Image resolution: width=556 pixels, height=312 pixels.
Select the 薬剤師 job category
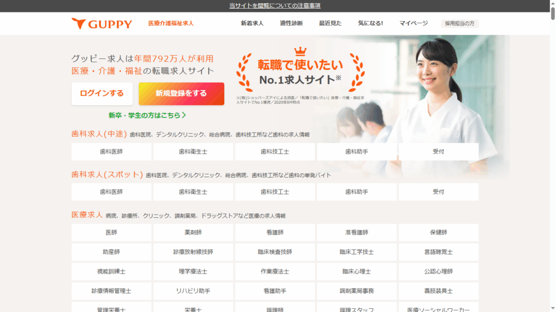[193, 232]
